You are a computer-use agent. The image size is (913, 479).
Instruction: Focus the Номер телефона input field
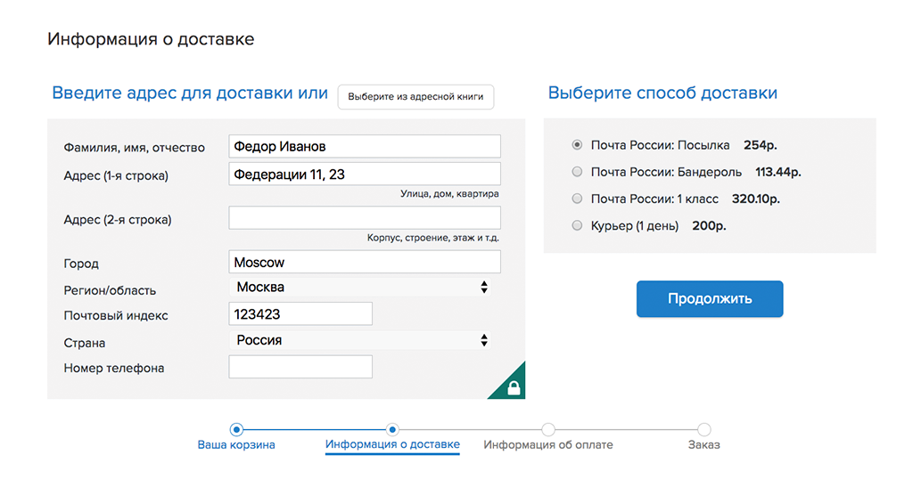(300, 367)
